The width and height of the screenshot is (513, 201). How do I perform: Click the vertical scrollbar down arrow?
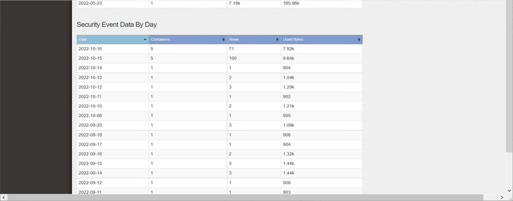click(509, 191)
